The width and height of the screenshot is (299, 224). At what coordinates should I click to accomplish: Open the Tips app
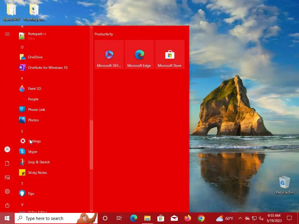click(x=53, y=194)
